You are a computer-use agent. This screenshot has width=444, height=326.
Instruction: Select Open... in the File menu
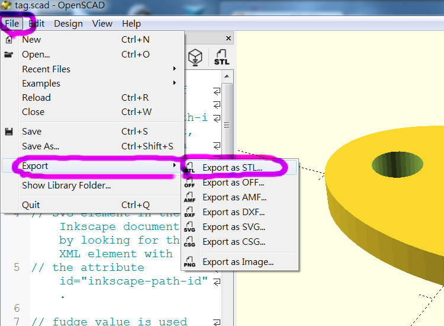(x=92, y=55)
